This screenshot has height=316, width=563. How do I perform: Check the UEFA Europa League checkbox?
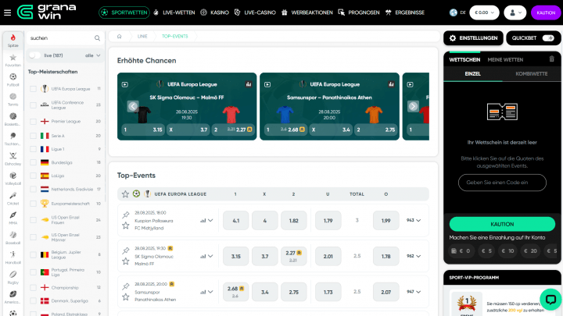[33, 89]
